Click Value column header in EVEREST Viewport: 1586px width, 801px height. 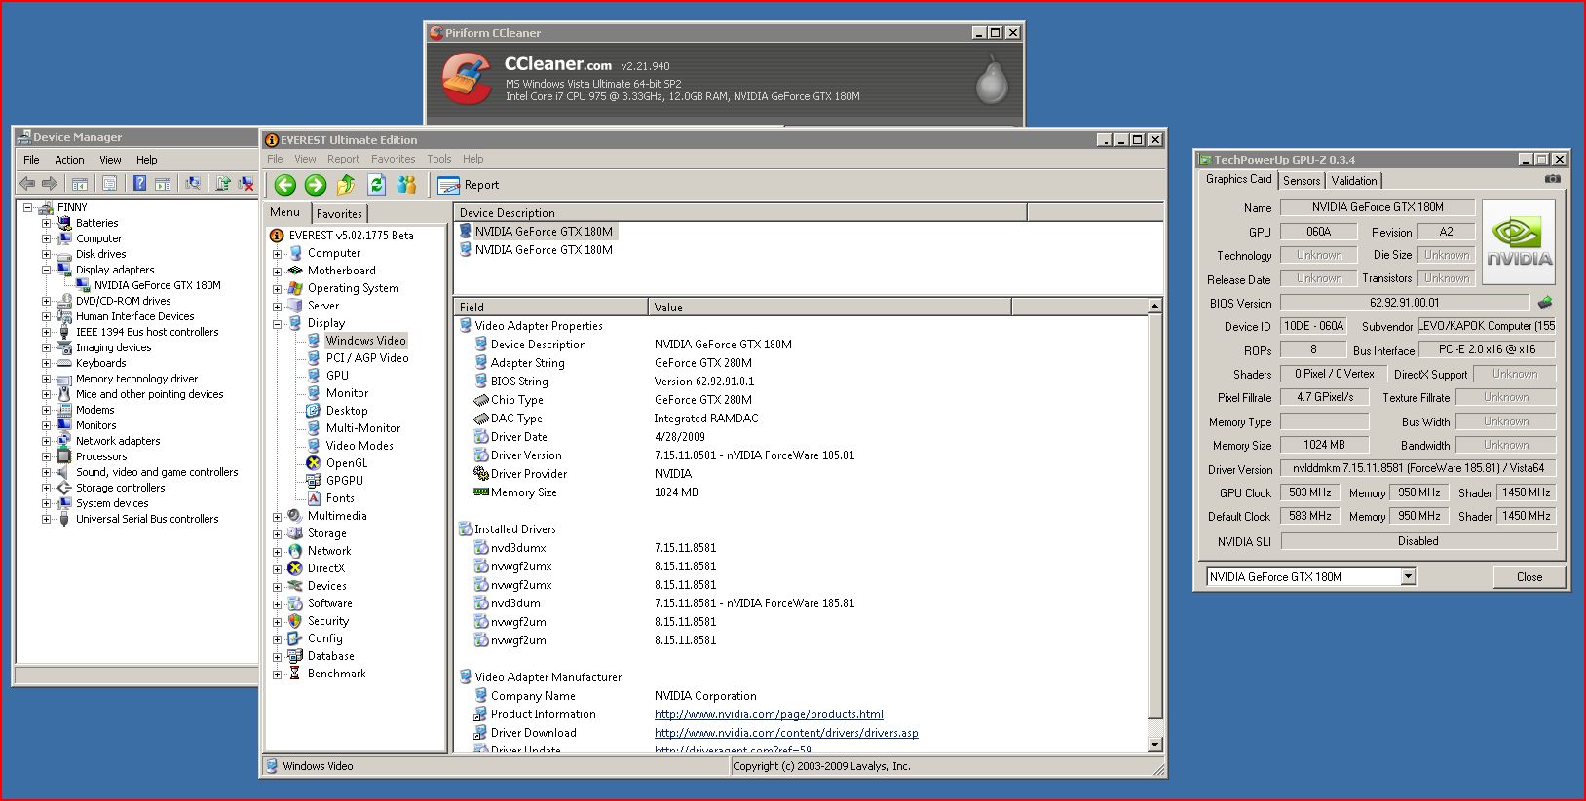[x=830, y=308]
